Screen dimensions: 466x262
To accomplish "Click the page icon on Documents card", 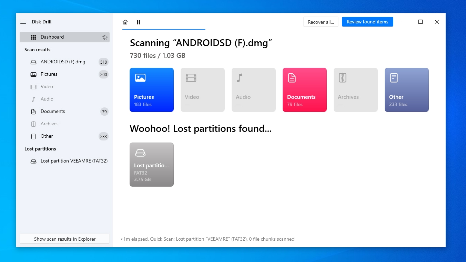I will [x=292, y=78].
